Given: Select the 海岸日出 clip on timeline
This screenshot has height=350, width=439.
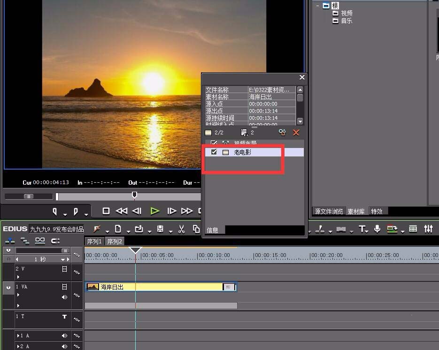Looking at the screenshot, I should click(155, 287).
